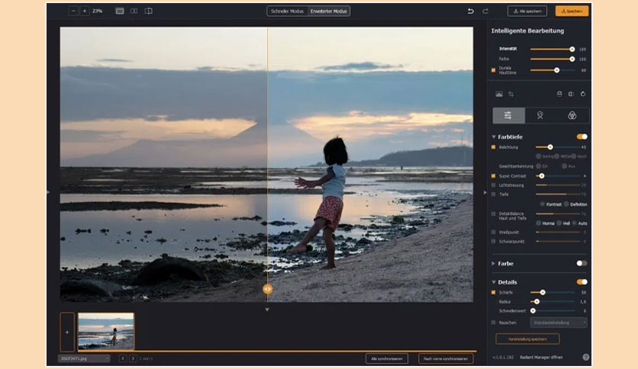This screenshot has height=369, width=638.
Task: Select the beach photo thumbnail
Action: [106, 331]
